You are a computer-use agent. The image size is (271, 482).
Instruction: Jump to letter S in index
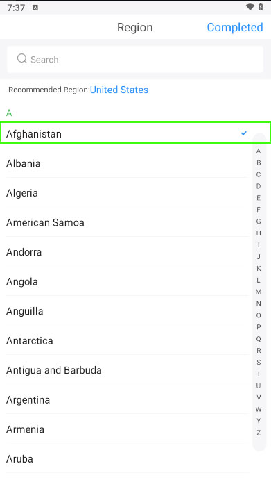[x=259, y=362]
